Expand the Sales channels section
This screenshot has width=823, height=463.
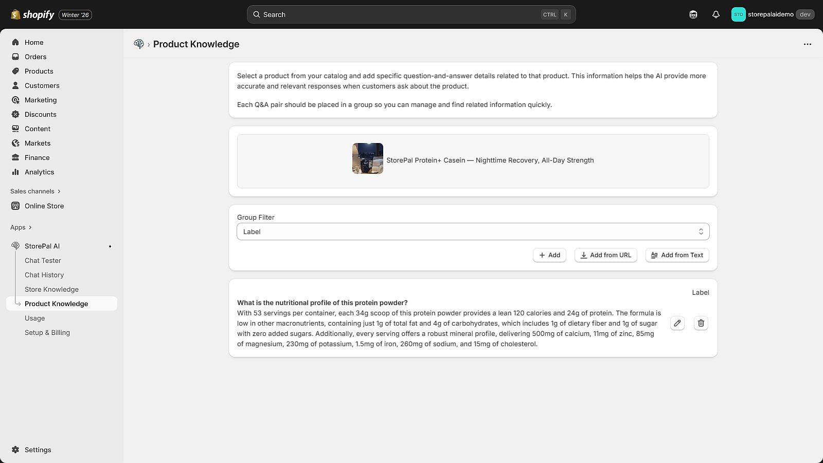(x=35, y=191)
